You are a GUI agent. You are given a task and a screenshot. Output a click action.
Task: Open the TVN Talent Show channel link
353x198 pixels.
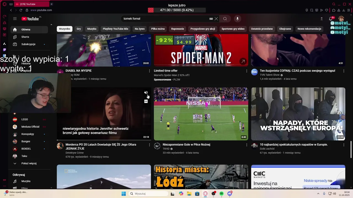270,75
